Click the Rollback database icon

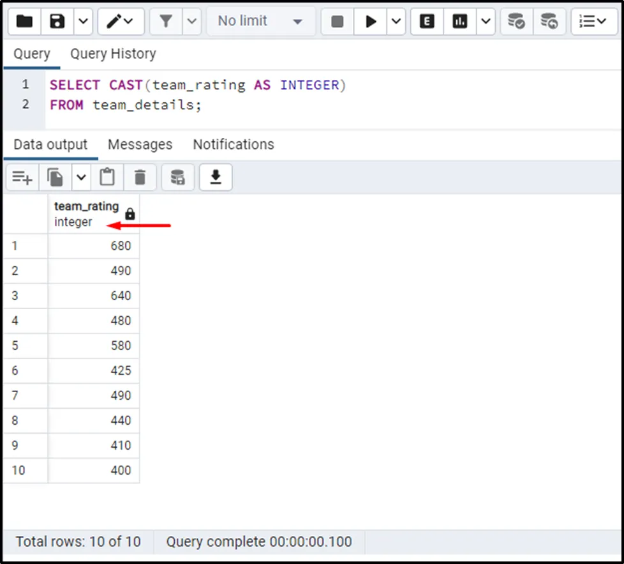[x=549, y=21]
